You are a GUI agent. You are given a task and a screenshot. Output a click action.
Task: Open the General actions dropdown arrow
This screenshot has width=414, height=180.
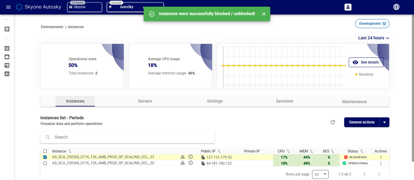point(385,122)
